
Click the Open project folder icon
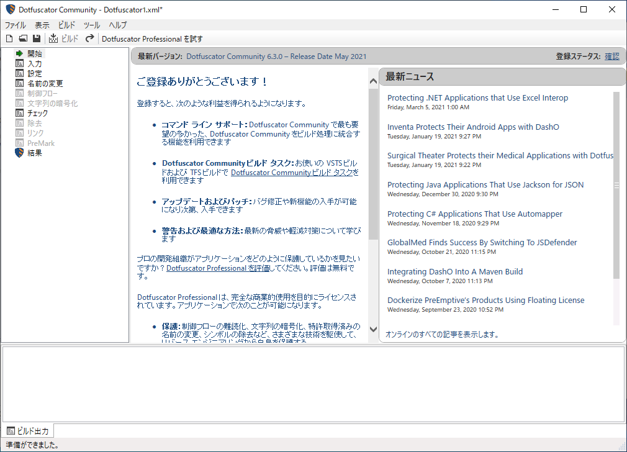[23, 38]
